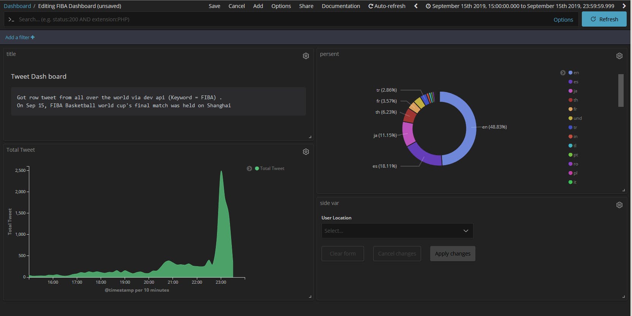Click Add in the dashboard menu
This screenshot has width=632, height=316.
pos(258,6)
